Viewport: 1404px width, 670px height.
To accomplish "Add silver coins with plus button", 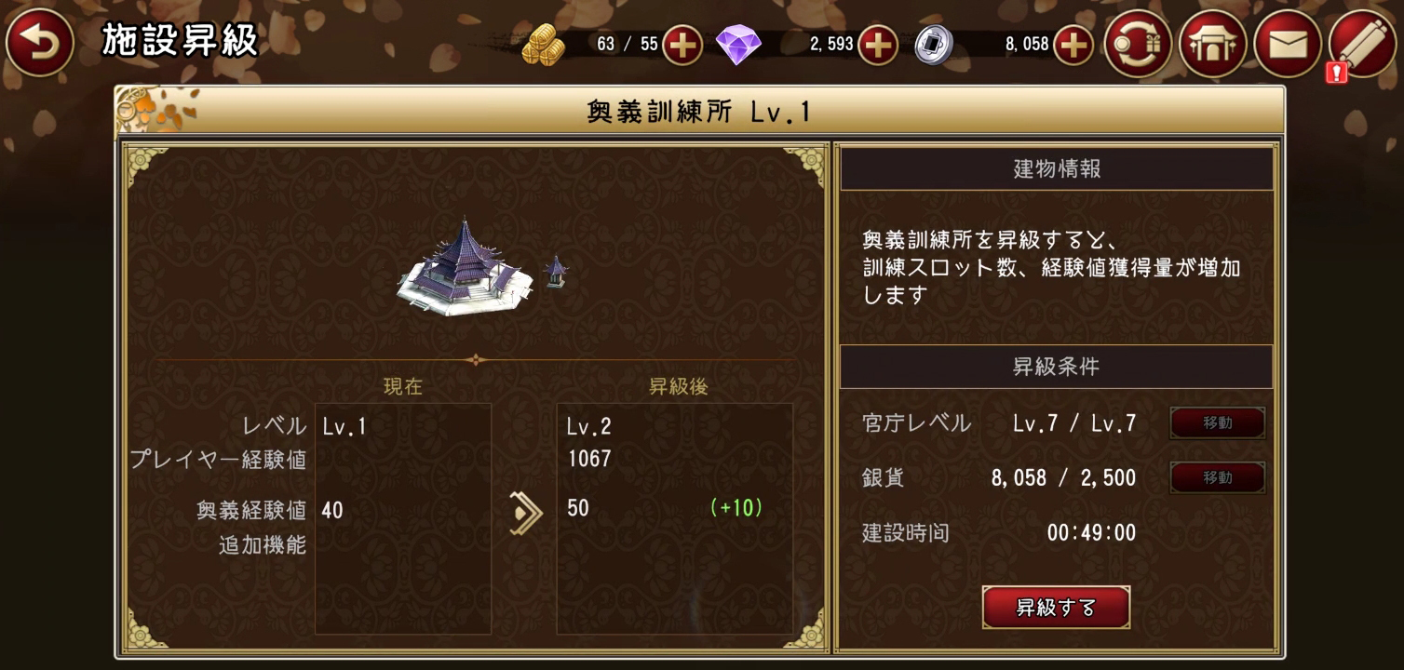I will (x=1073, y=44).
